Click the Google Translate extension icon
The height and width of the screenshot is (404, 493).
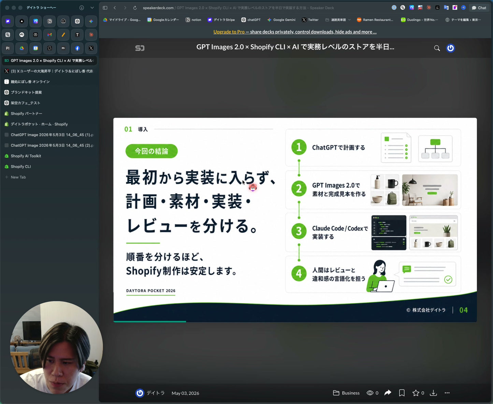pos(446,8)
